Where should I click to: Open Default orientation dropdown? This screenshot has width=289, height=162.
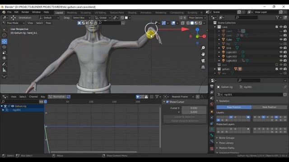point(49,18)
